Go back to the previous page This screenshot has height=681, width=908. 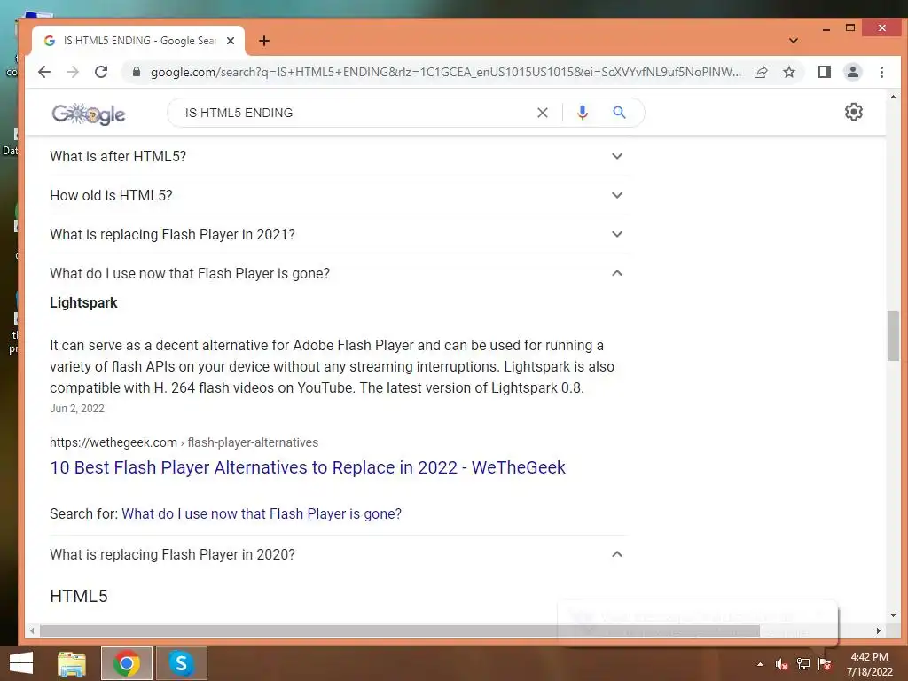[44, 72]
